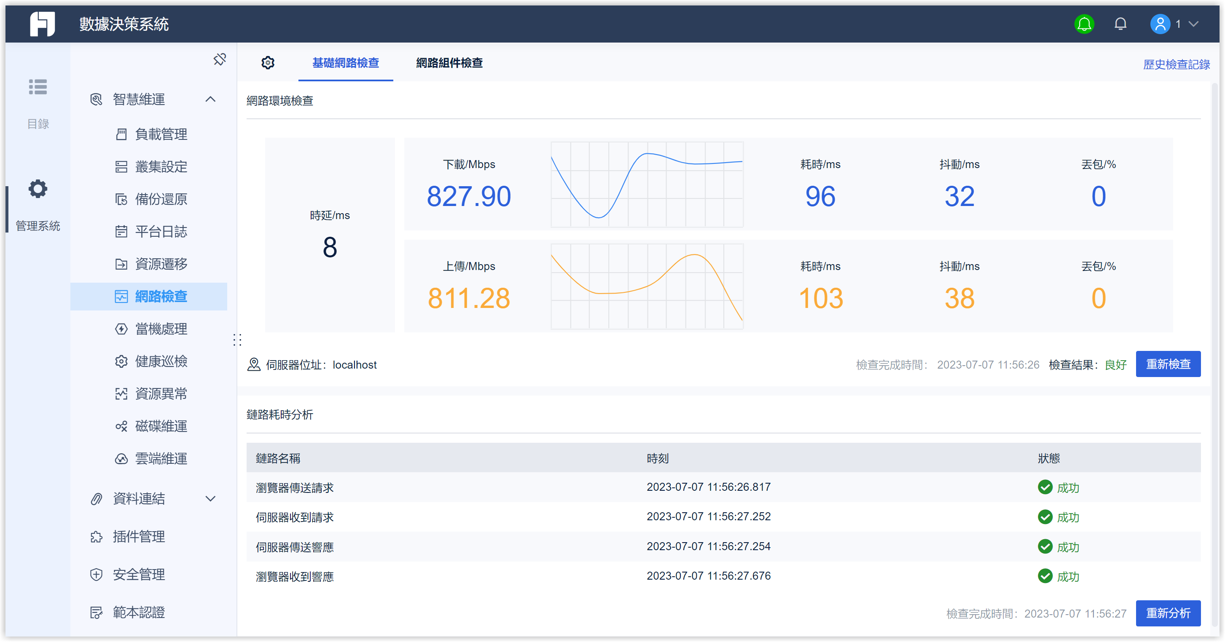Viewport: 1225px width, 642px height.
Task: Click the localhost server address
Action: pyautogui.click(x=354, y=364)
